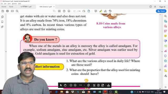This screenshot has height=94, width=168.
Task: Open Excel from the taskbar
Action: [100, 92]
